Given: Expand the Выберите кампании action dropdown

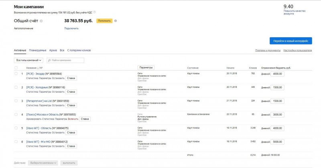Looking at the screenshot, I should (x=43, y=163).
